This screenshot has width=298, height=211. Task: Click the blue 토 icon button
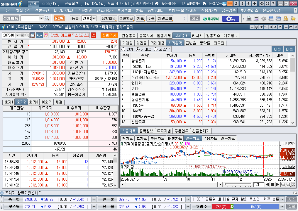click(33, 35)
